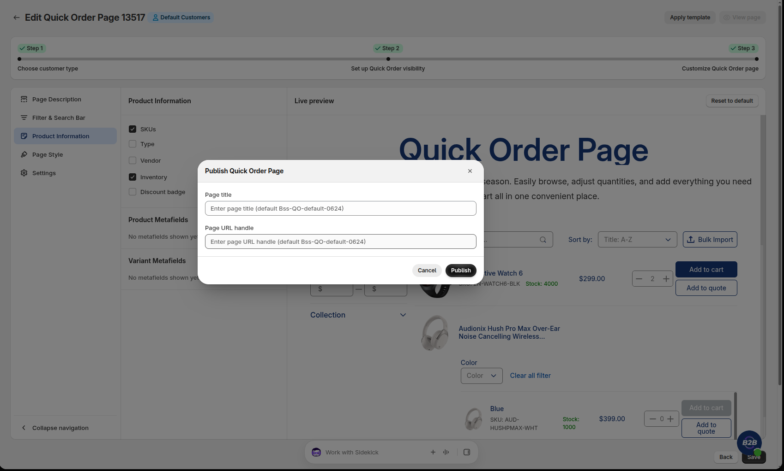The width and height of the screenshot is (784, 471).
Task: Click the Settings gear icon in sidebar
Action: click(x=24, y=173)
